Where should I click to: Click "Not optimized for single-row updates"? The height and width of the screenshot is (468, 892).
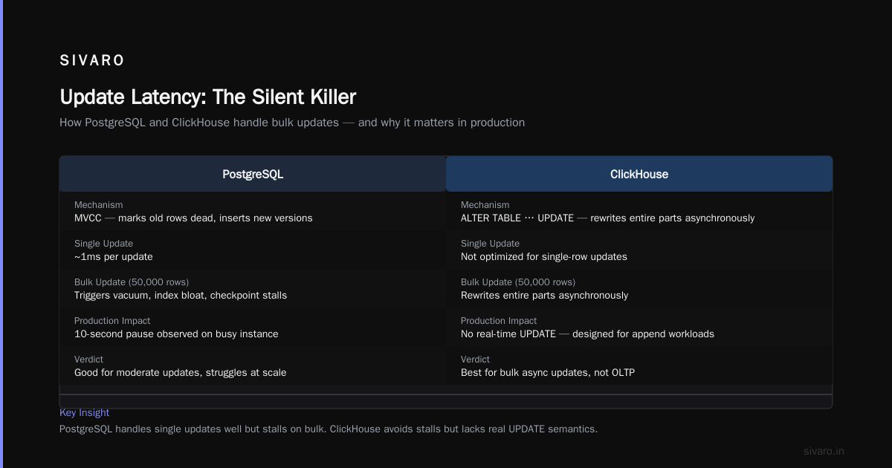[544, 257]
